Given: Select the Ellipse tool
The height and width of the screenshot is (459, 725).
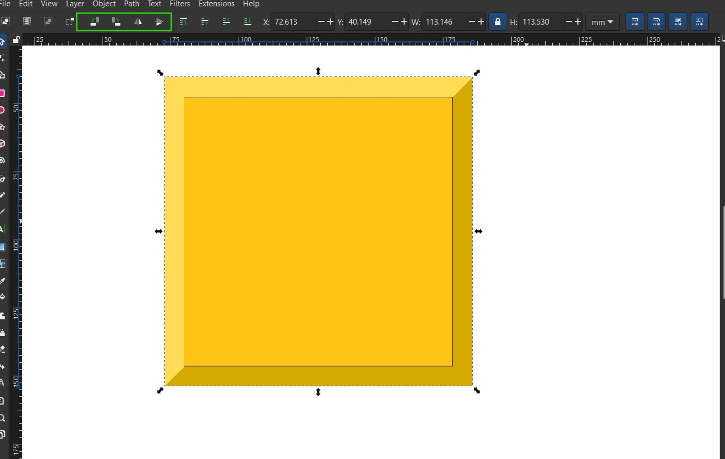Looking at the screenshot, I should [2, 110].
